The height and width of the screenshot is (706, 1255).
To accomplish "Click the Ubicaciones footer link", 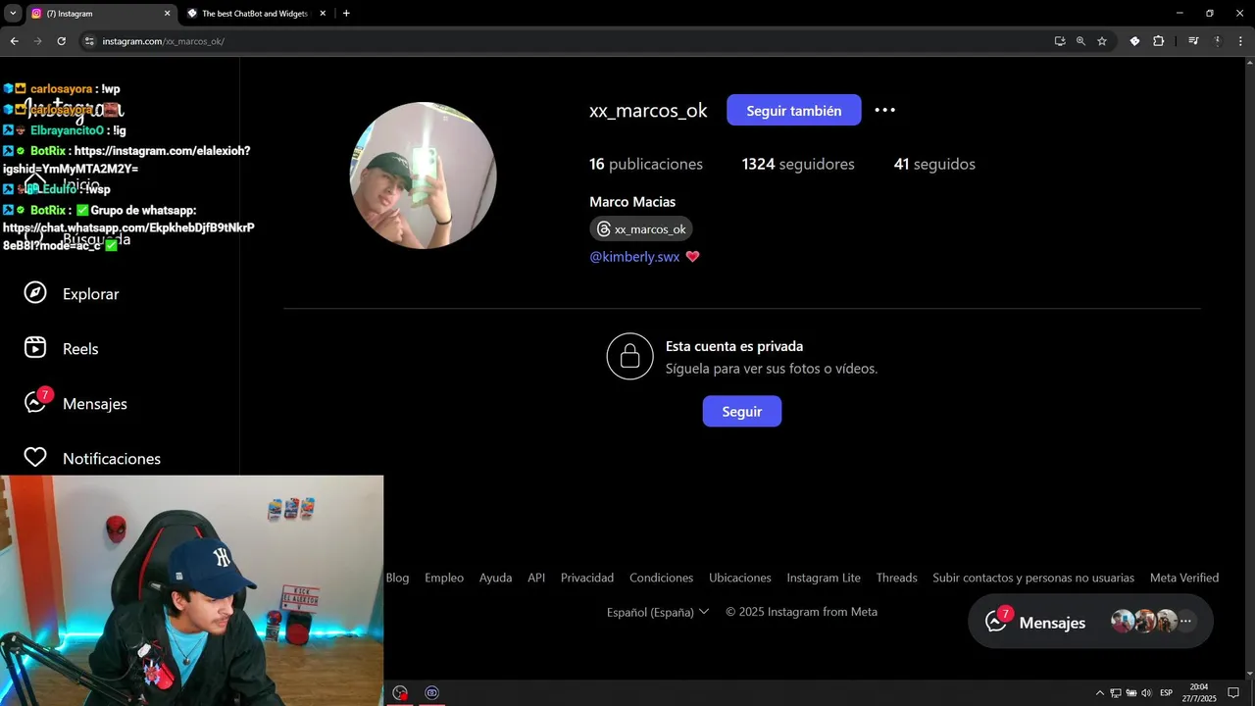I will (740, 578).
